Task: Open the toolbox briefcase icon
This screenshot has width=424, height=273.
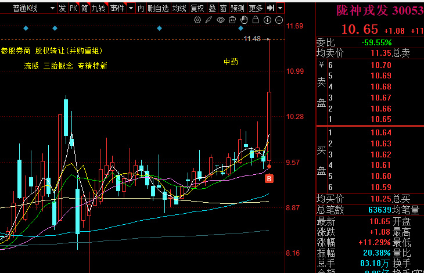Action: click(x=232, y=20)
